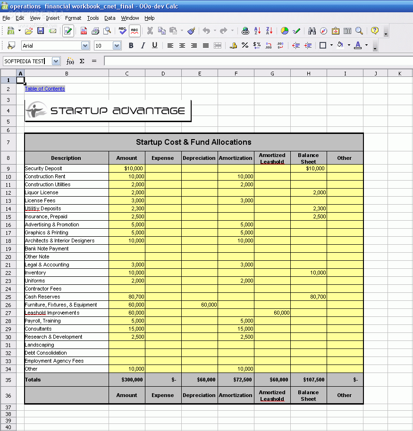Apply Currency number format coins icon
The width and height of the screenshot is (413, 431).
(x=233, y=46)
